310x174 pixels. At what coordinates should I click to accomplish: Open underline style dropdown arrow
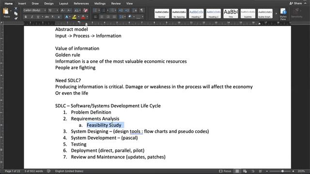42,17
